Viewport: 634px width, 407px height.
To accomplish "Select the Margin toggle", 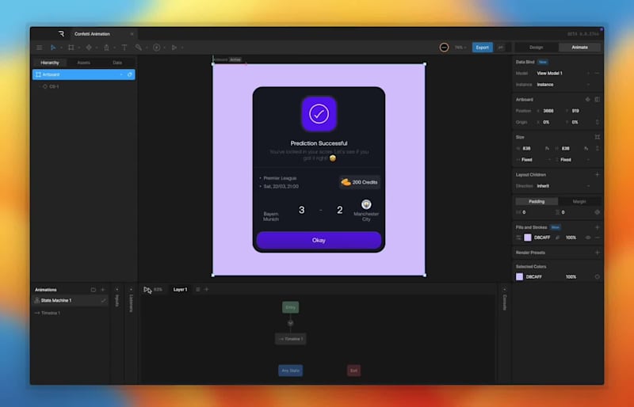I will pos(579,201).
